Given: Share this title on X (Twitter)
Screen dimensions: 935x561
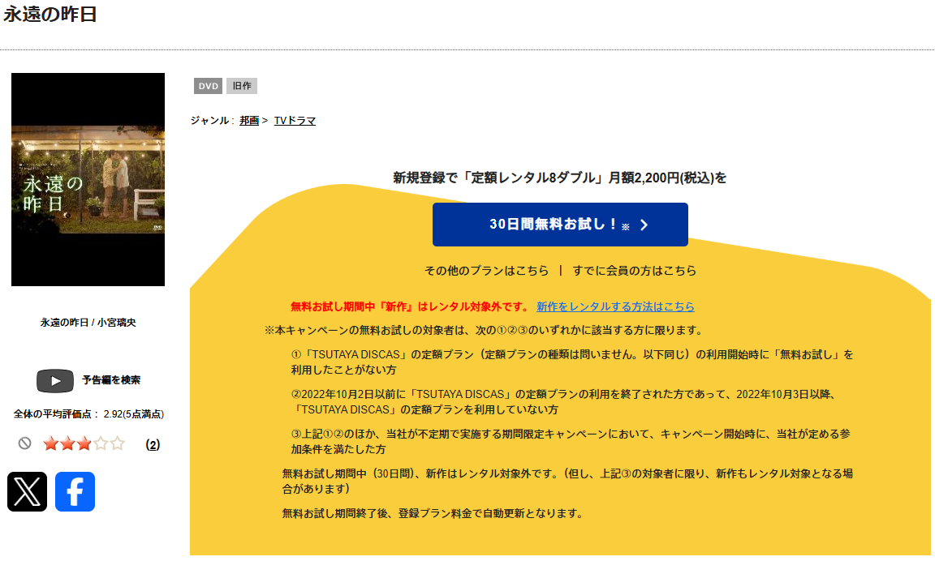Looking at the screenshot, I should (27, 492).
